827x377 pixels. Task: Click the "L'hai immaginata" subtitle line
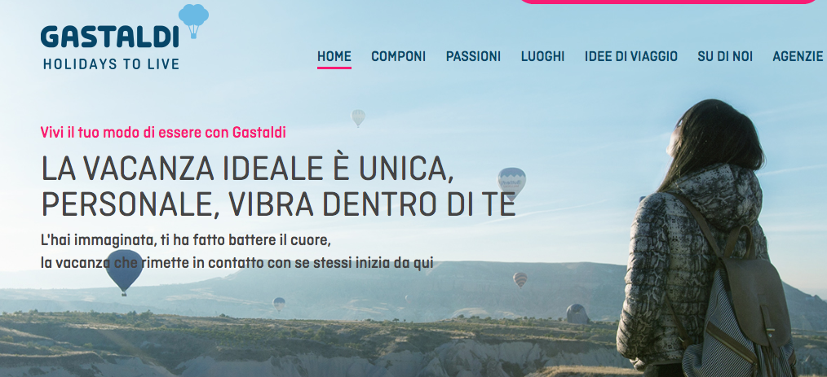point(186,241)
